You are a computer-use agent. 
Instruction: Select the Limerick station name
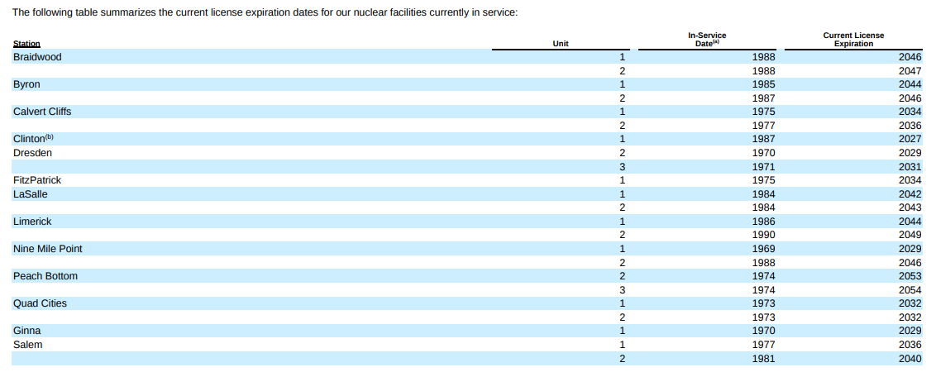[32, 222]
